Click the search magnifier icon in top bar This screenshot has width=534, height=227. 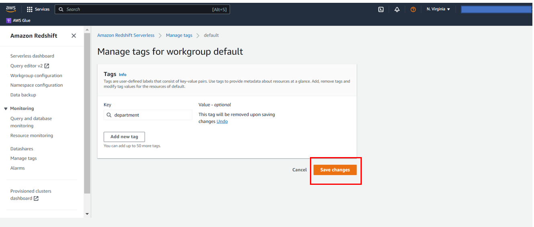(x=61, y=9)
